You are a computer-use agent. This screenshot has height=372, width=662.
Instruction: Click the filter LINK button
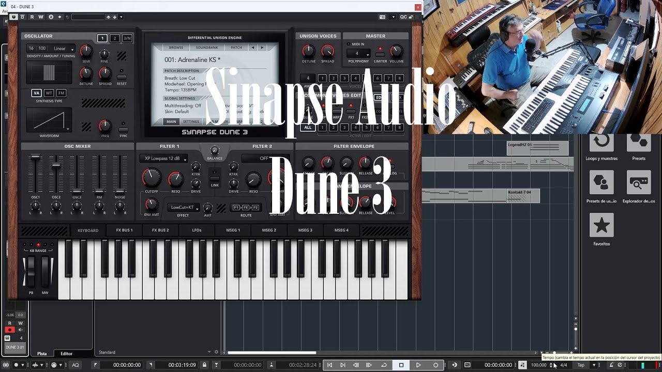click(215, 178)
